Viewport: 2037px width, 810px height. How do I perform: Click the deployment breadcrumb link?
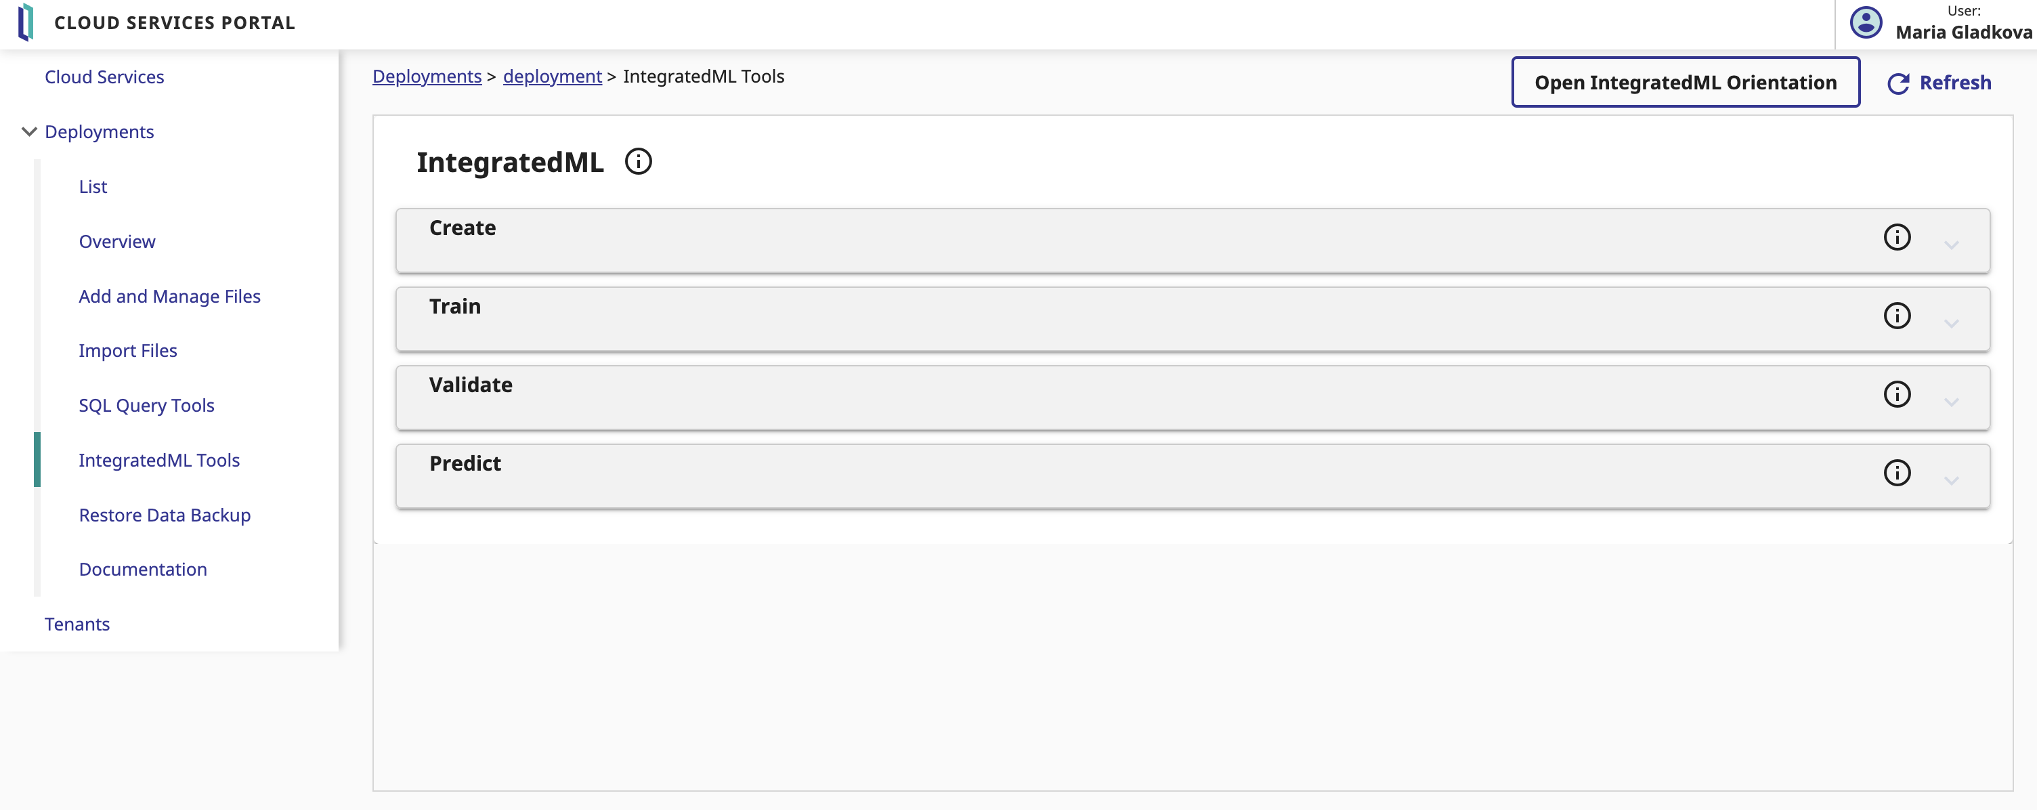pos(552,76)
